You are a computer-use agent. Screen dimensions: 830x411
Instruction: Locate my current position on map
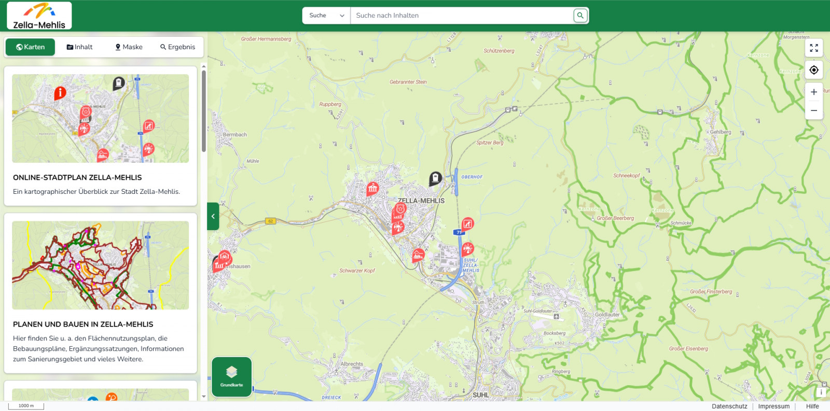point(813,70)
